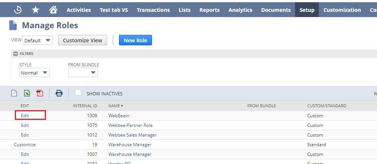Open the Webbee Sales Manager role link
Viewport: 377px width, 164px height.
pos(132,135)
